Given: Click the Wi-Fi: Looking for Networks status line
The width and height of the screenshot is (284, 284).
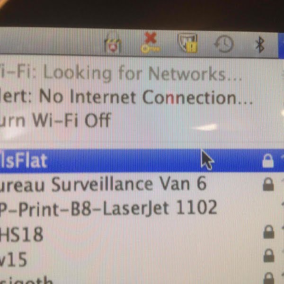Looking at the screenshot, I should pos(142,73).
